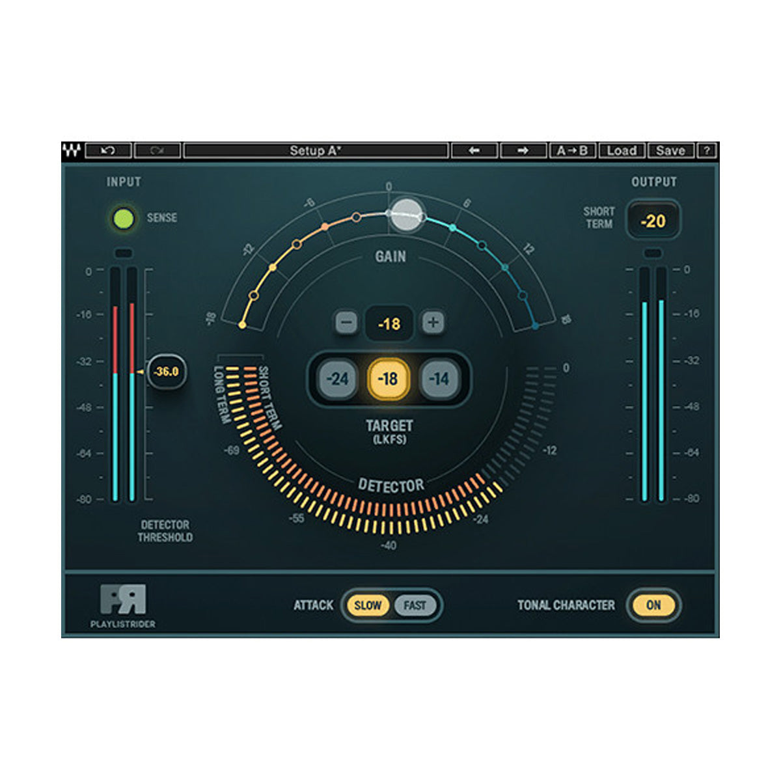The image size is (781, 781).
Task: Decrease target with the minus button
Action: click(346, 323)
